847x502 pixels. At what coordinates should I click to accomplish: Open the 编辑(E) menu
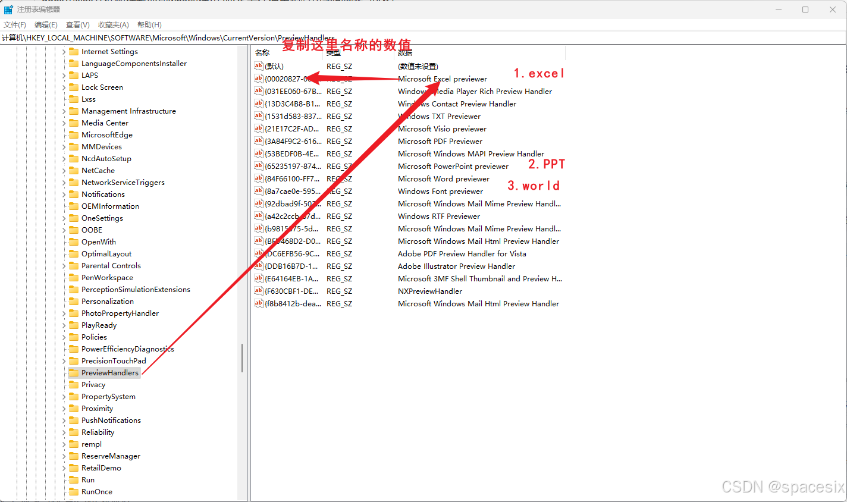point(46,25)
